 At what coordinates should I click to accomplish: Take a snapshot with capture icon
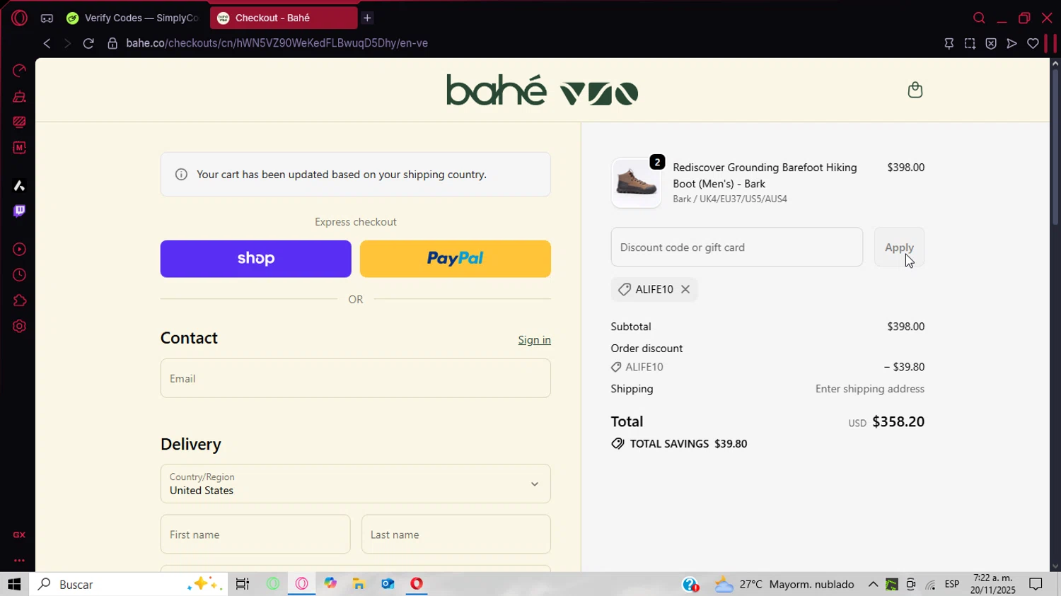point(970,43)
